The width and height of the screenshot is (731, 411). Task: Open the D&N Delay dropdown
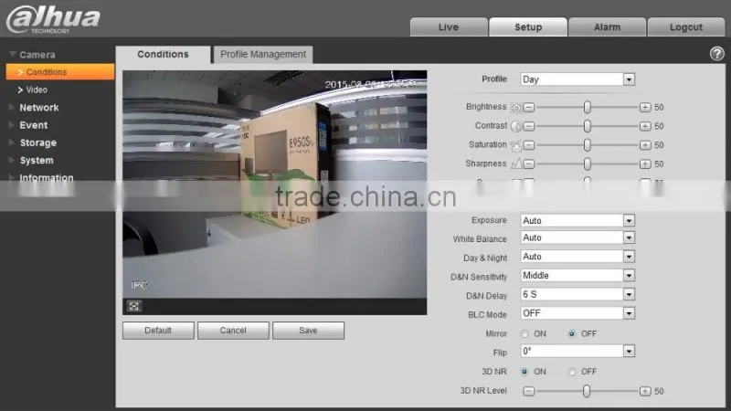(577, 294)
